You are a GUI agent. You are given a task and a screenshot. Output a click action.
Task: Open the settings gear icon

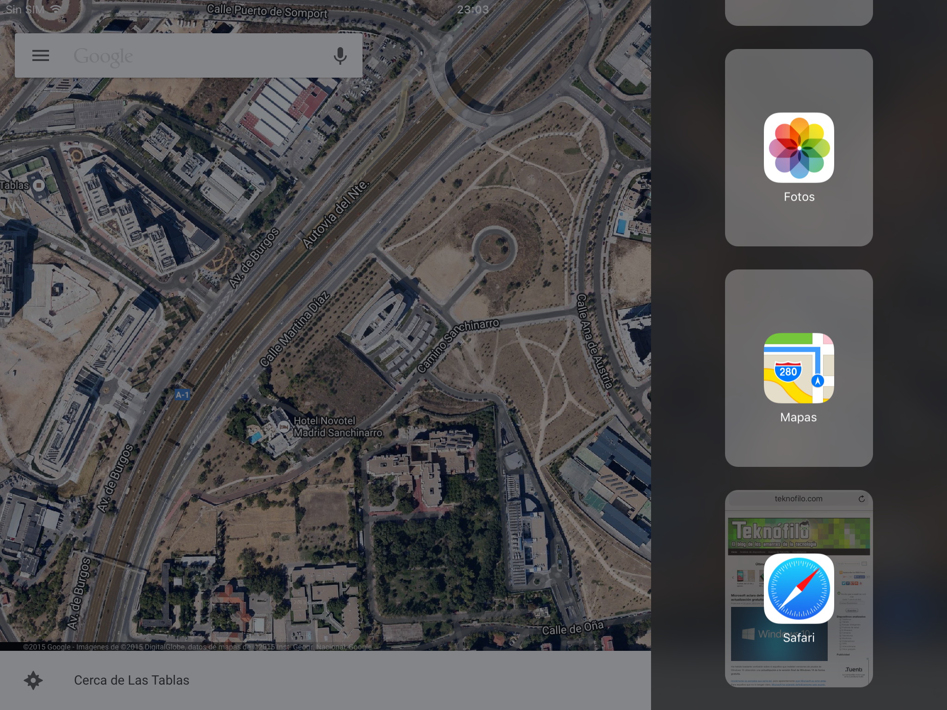pyautogui.click(x=33, y=680)
